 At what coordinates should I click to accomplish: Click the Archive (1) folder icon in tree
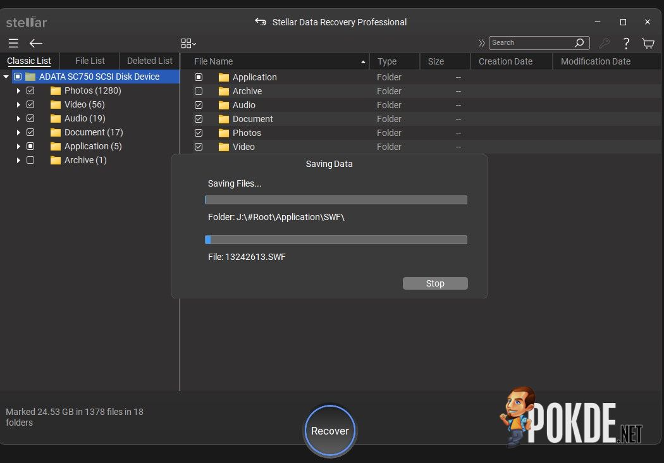point(56,161)
